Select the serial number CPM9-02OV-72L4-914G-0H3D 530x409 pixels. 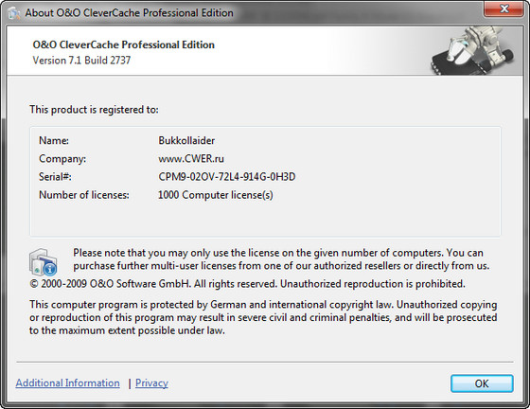227,177
